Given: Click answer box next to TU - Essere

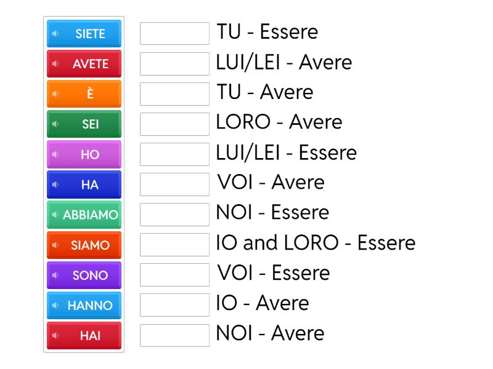Looking at the screenshot, I should (x=174, y=34).
